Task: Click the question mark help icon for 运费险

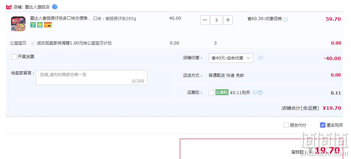Action: (x=260, y=92)
